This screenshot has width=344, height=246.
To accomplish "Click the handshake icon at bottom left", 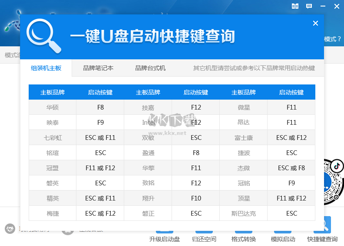I will [x=10, y=228].
